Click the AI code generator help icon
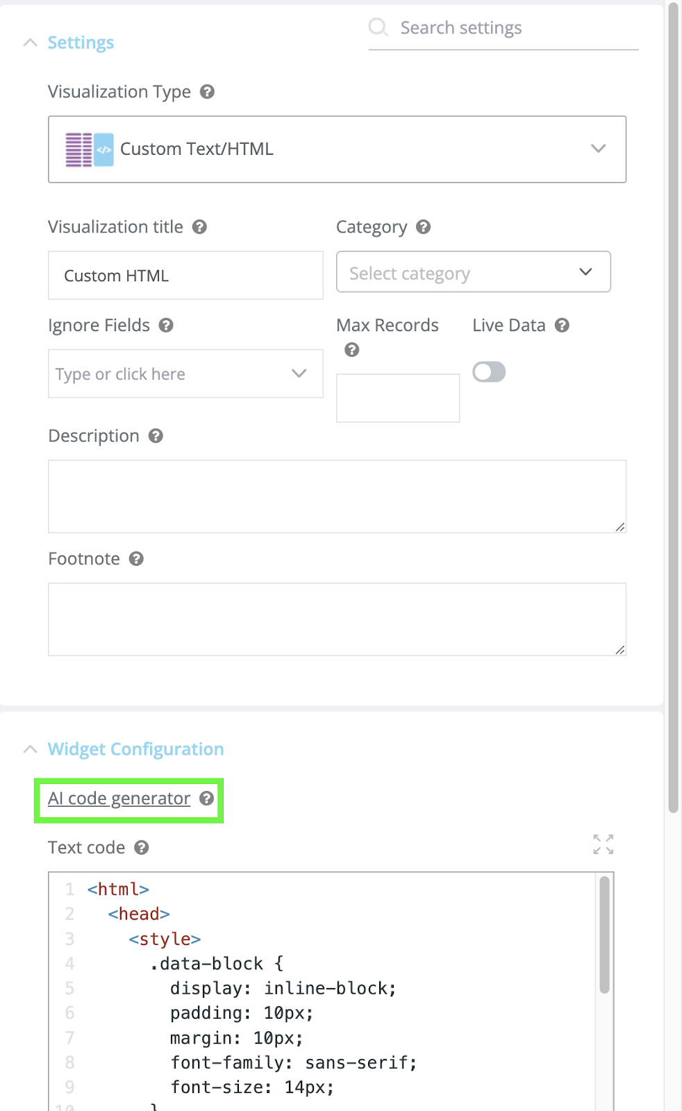 pos(207,799)
